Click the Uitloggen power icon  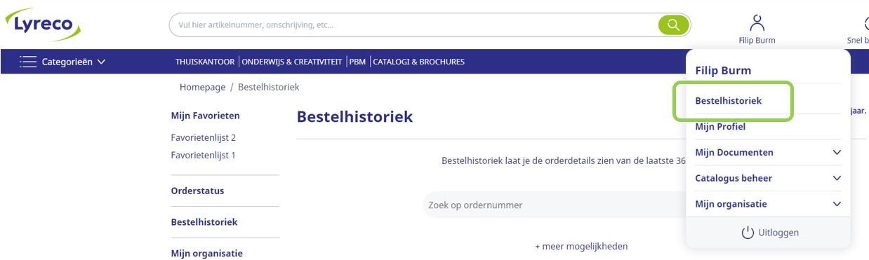[x=748, y=232]
